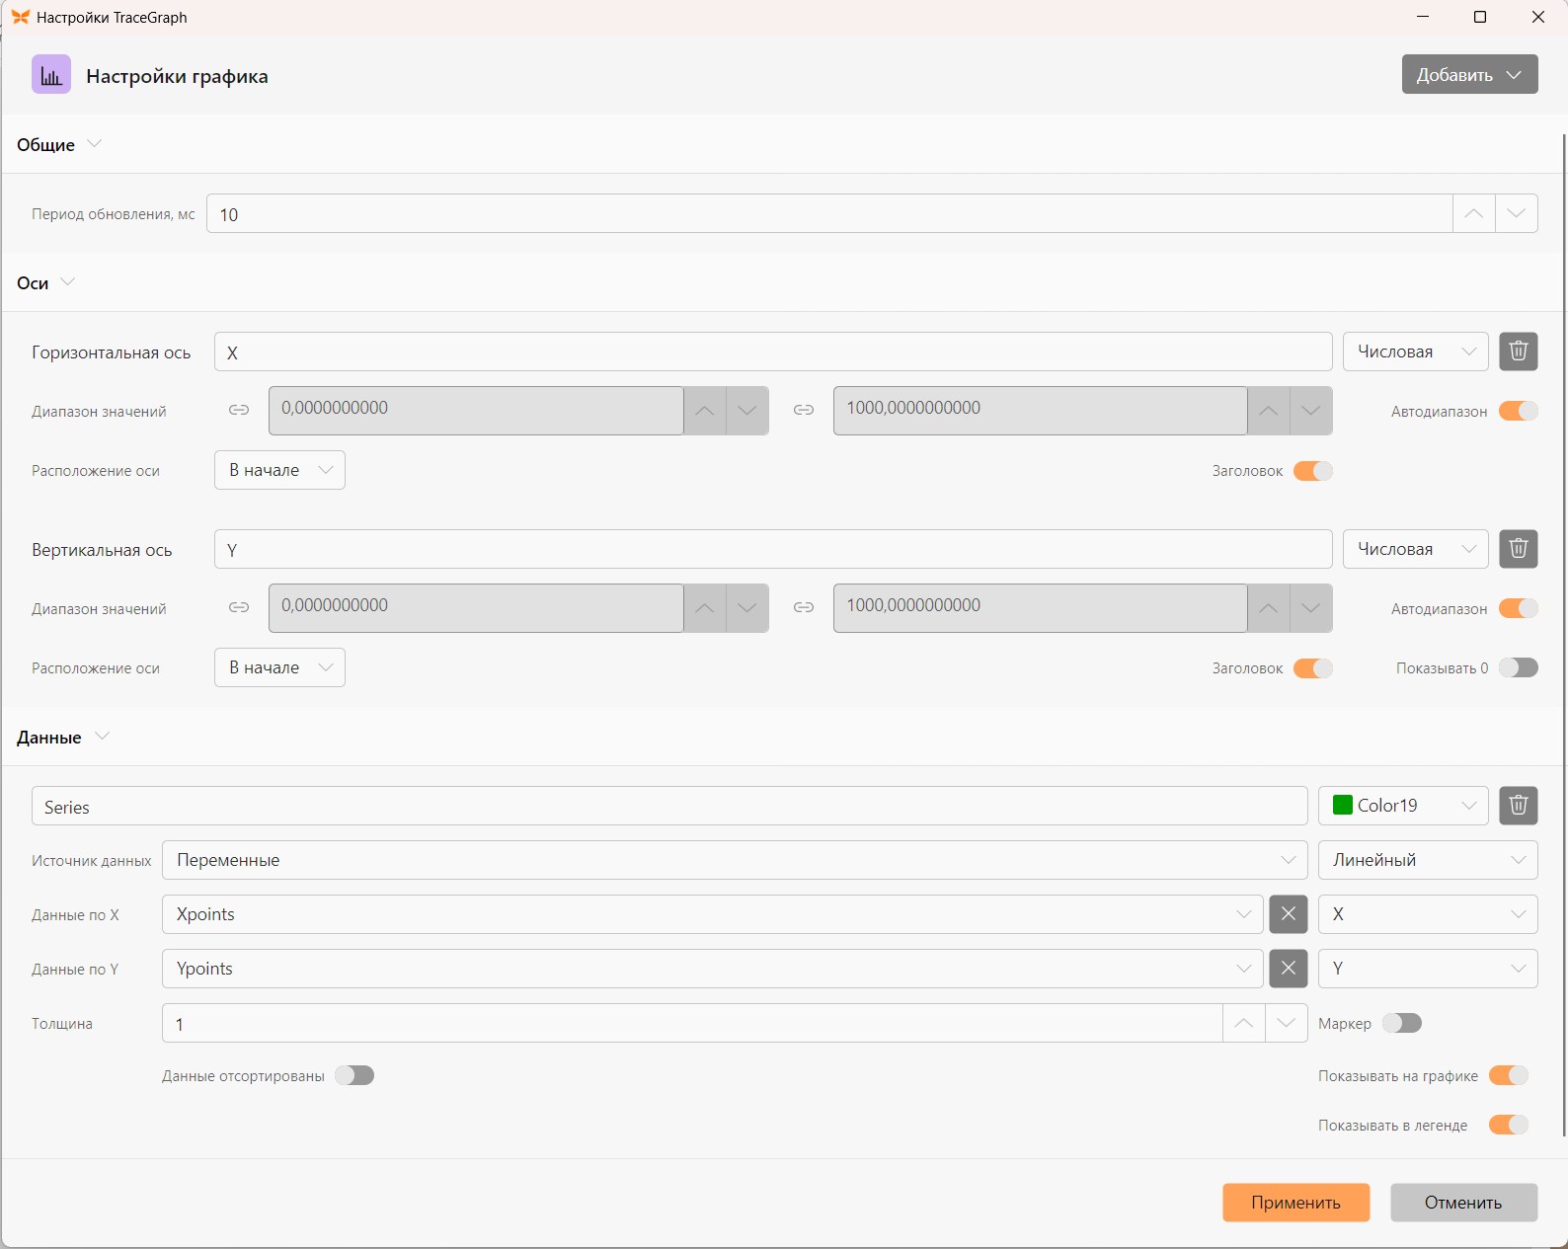Viewport: 1568px width, 1249px height.
Task: Increase the update period value
Action: [x=1474, y=213]
